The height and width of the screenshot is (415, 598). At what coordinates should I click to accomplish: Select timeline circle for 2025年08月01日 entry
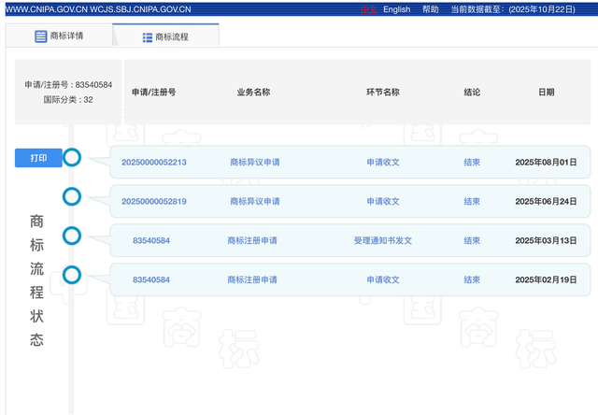coord(72,158)
